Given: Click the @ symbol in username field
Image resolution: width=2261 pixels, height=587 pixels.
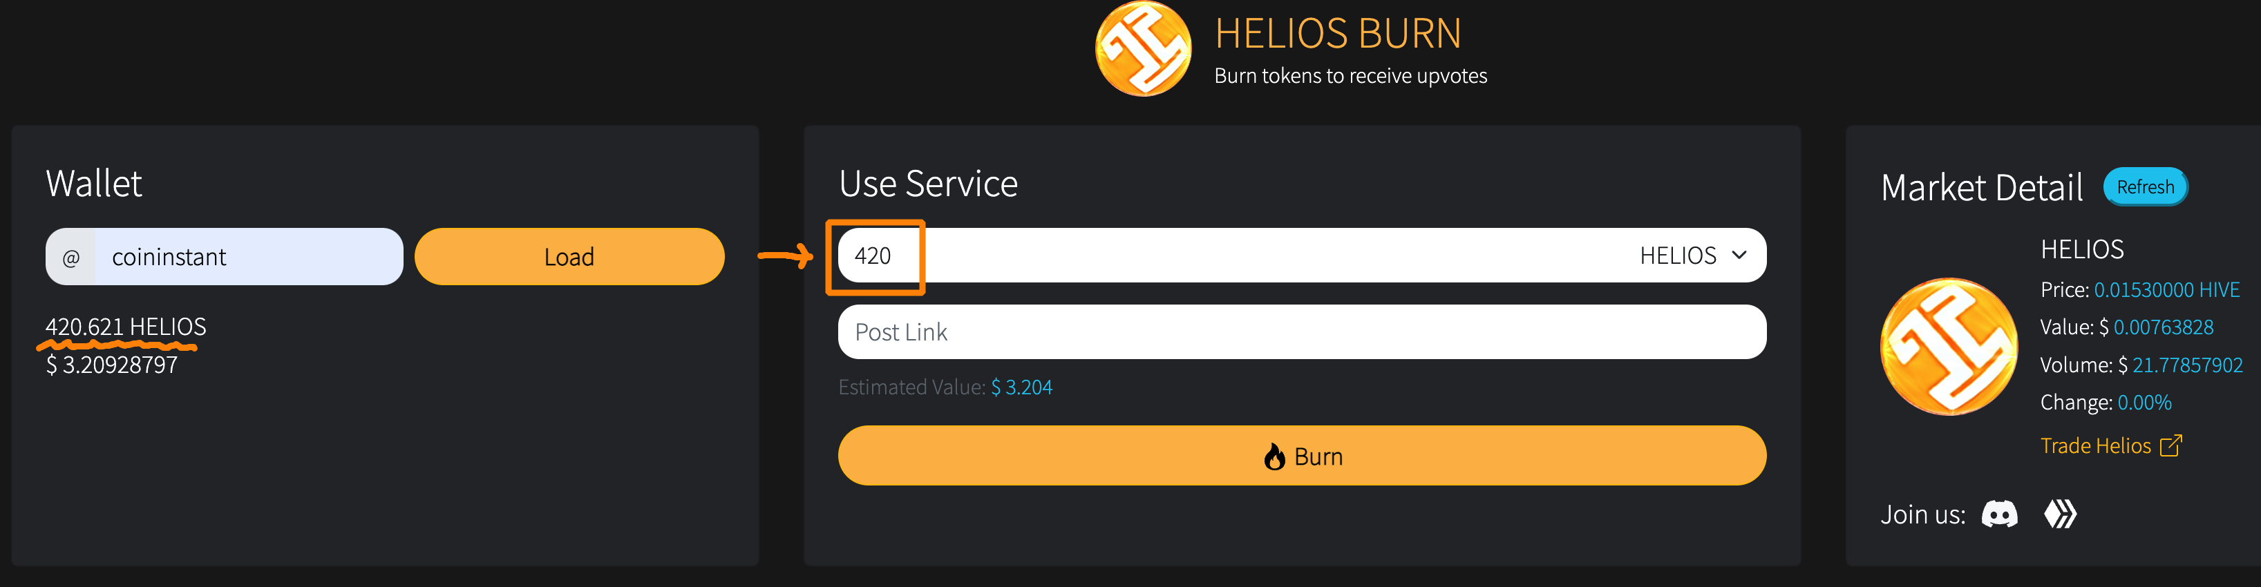Looking at the screenshot, I should [71, 257].
